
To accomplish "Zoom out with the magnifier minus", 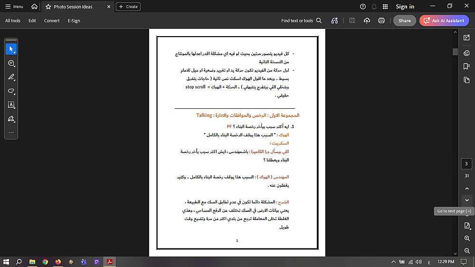I will 467,251.
